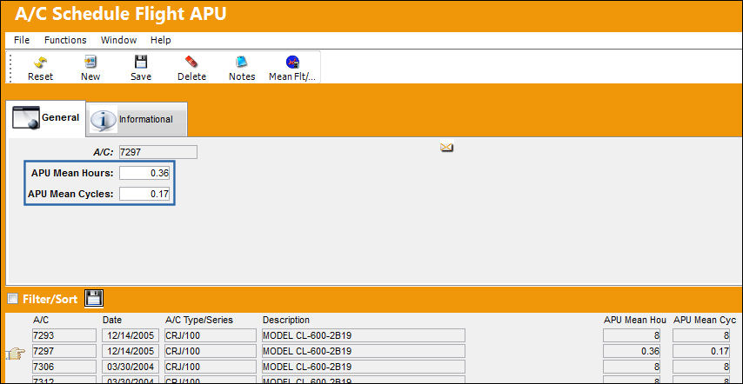Viewport: 743px width, 384px height.
Task: Click the Description column header
Action: (286, 321)
